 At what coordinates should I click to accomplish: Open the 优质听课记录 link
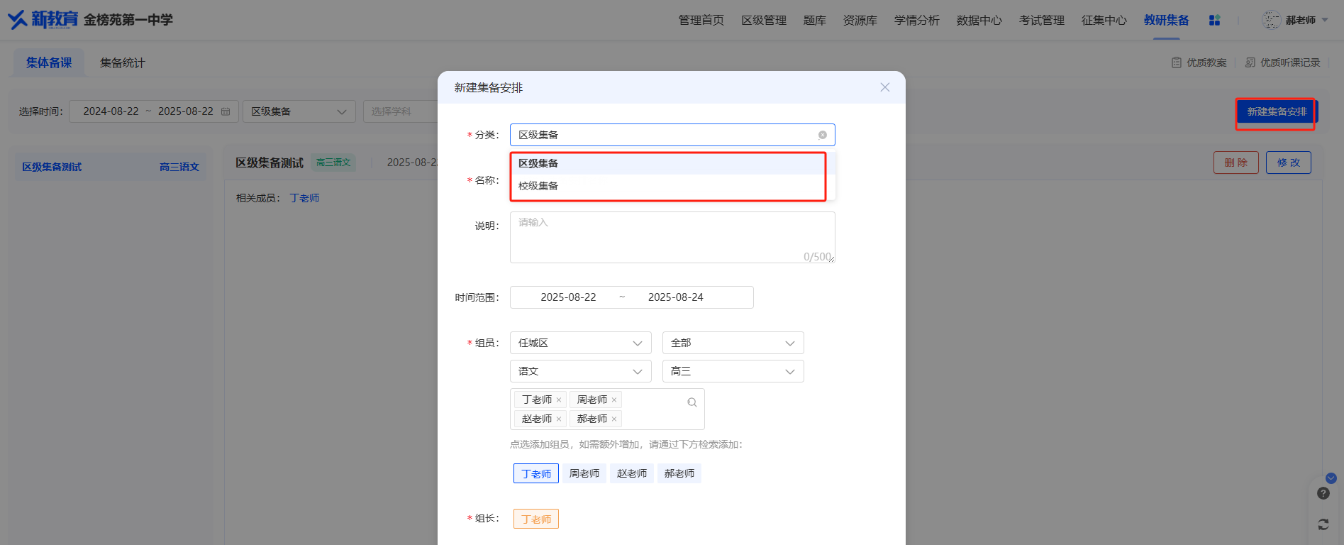click(x=1282, y=62)
